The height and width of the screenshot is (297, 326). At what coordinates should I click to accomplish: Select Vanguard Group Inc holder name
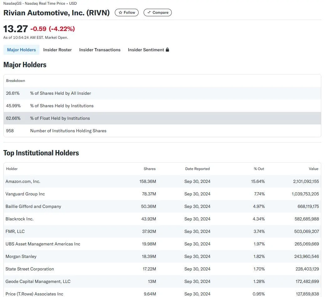[25, 194]
